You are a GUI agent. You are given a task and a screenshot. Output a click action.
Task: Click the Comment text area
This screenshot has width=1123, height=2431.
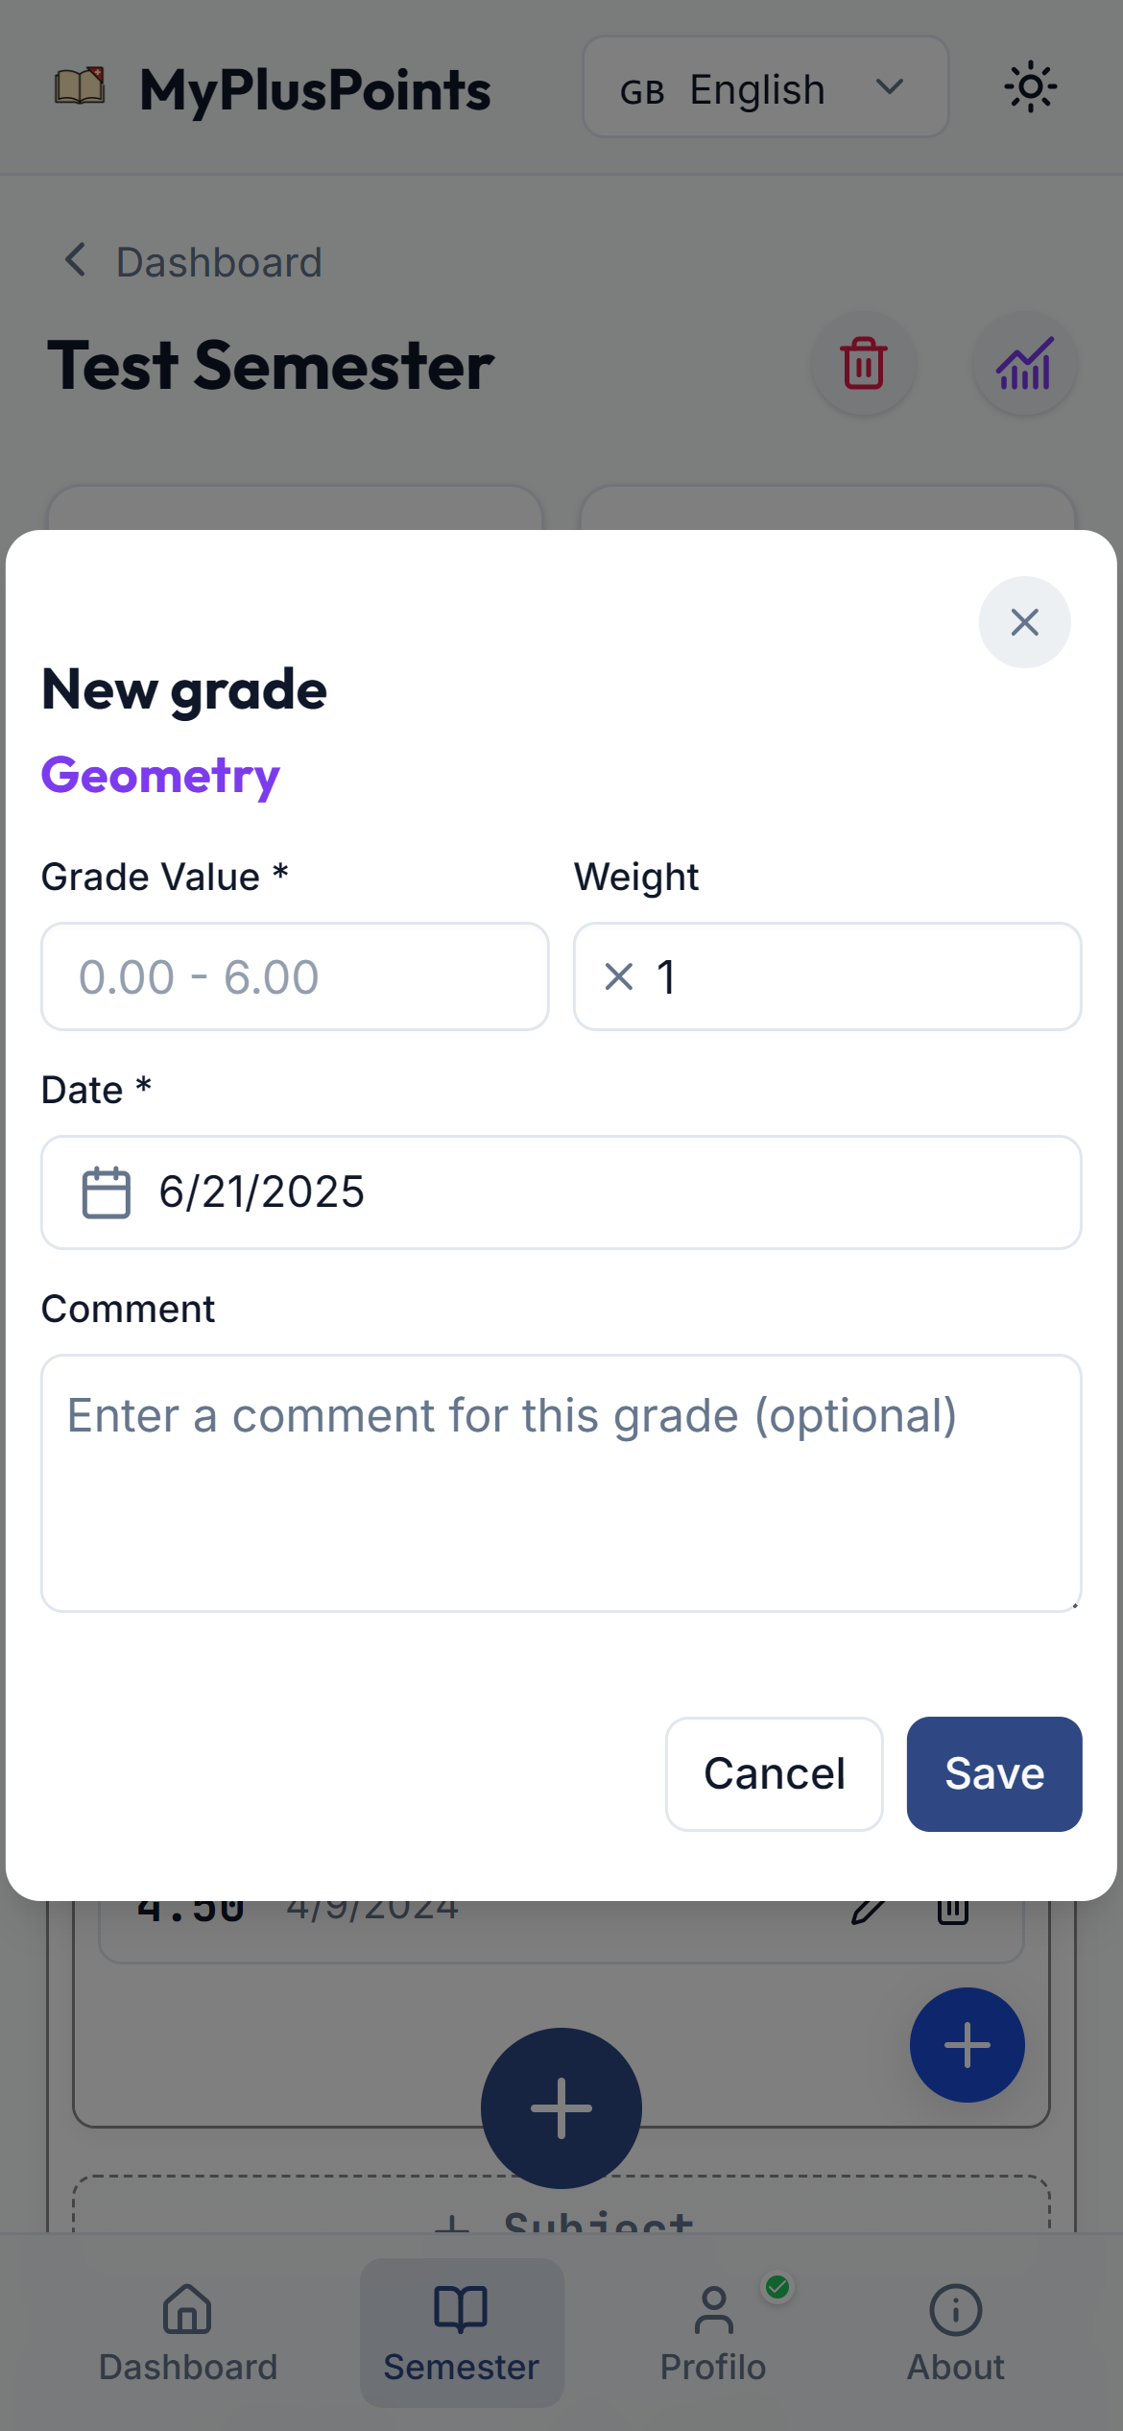click(x=561, y=1482)
